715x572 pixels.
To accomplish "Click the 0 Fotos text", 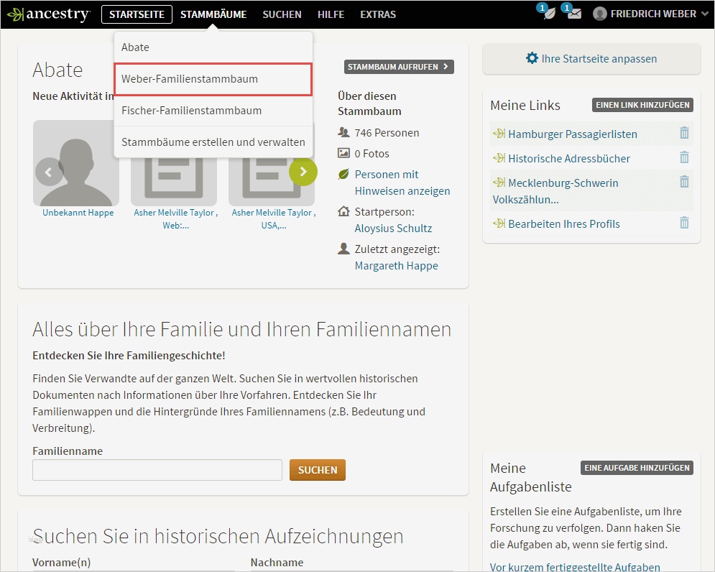I will click(x=372, y=154).
